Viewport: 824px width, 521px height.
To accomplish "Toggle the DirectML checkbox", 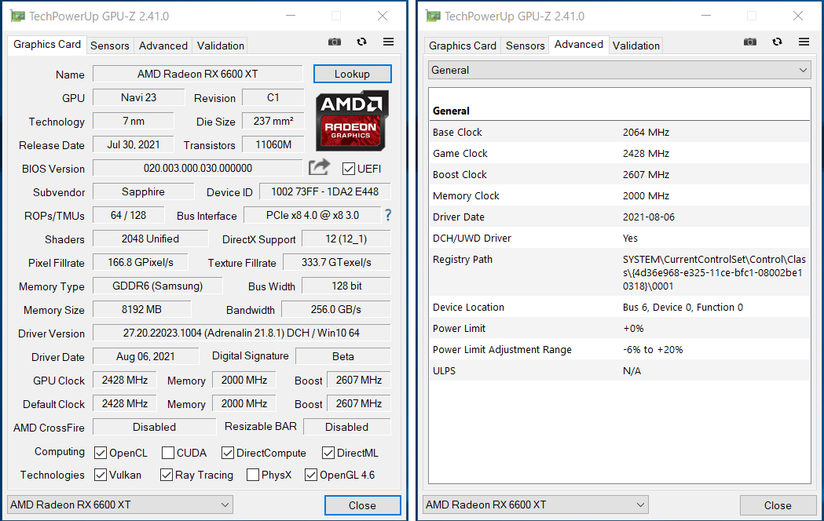I will (x=328, y=453).
